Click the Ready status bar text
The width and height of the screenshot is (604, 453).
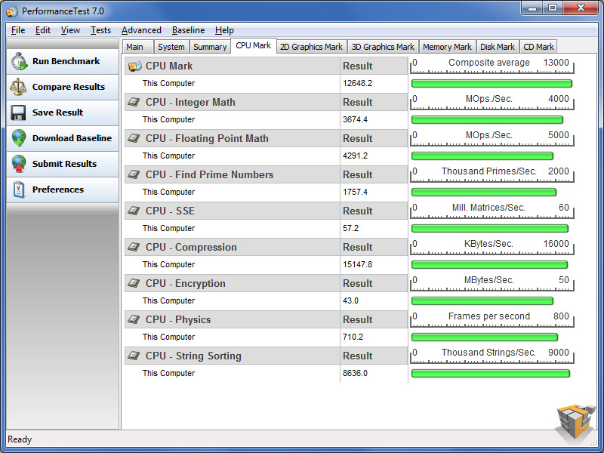(x=20, y=439)
